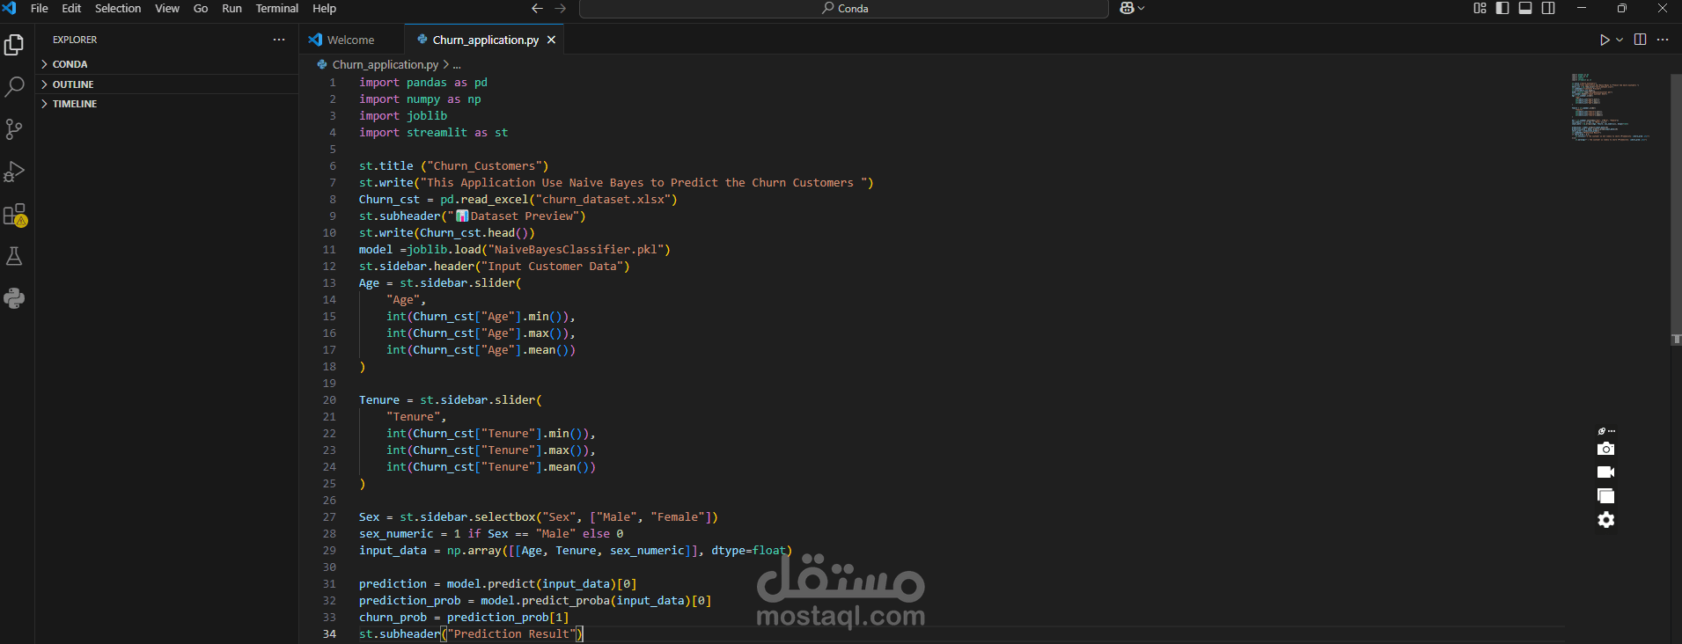
Task: Split the editor right
Action: tap(1640, 40)
